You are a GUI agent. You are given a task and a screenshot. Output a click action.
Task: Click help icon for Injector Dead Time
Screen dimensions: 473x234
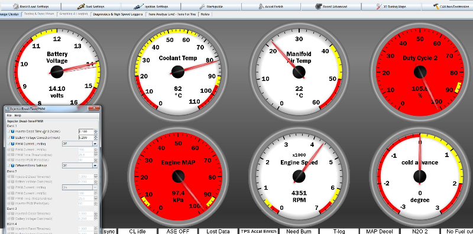click(x=13, y=131)
